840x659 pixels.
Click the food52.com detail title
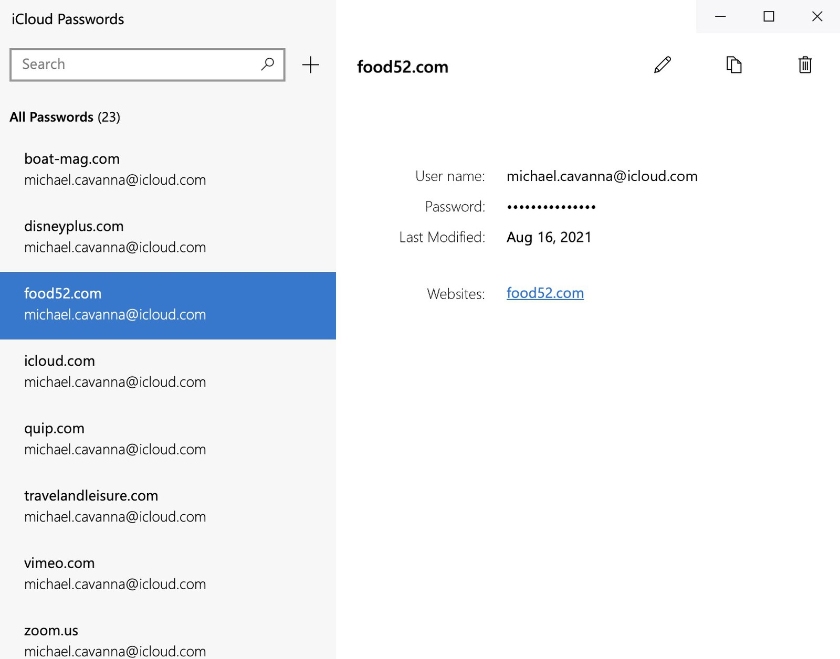point(403,67)
